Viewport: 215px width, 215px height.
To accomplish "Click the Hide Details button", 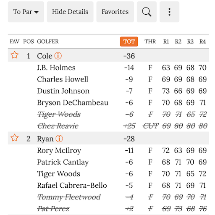I will pos(70,12).
